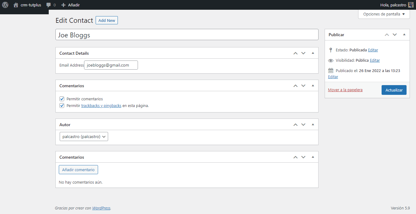Move the Contact Details box up

pyautogui.click(x=295, y=53)
